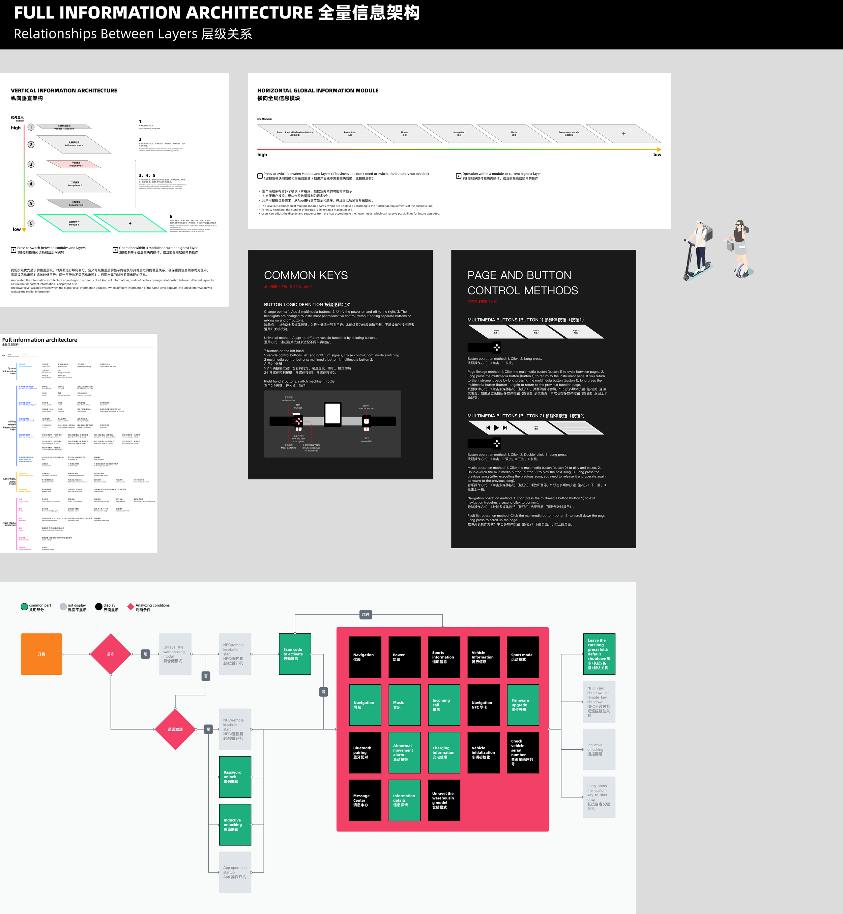
Task: Select the 'Charging information 充电信息' tile
Action: [444, 752]
